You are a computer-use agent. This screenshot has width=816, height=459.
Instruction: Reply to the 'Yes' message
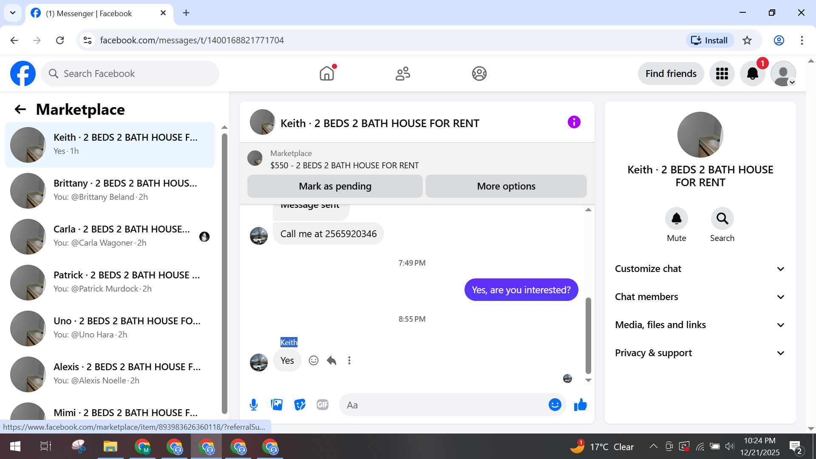[331, 360]
